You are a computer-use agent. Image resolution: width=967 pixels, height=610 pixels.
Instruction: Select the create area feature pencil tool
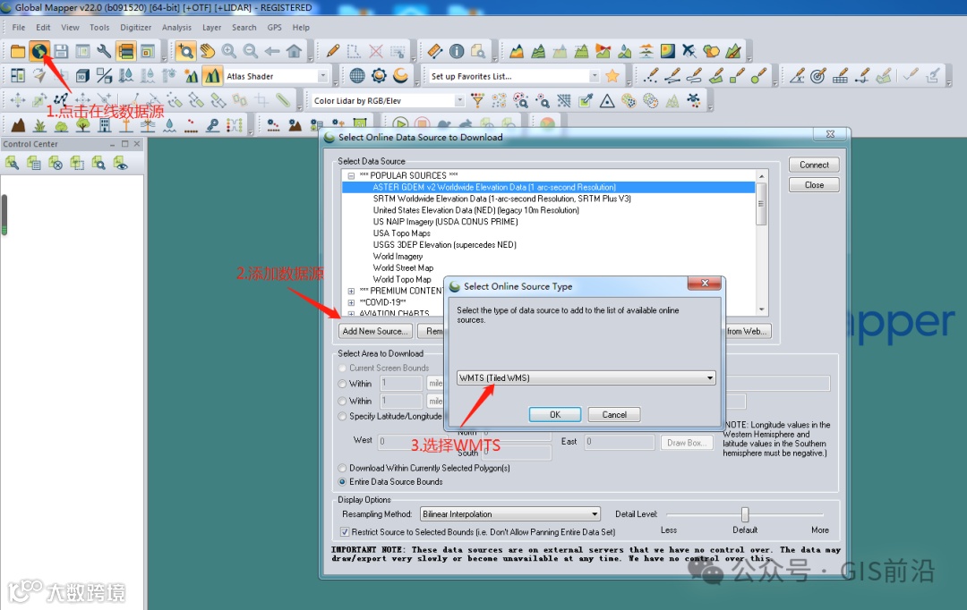(716, 76)
